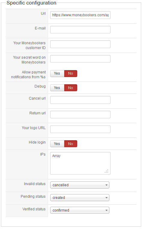Select the Moneybookers customer ID field
Screen dimensions: 143x229
(80, 44)
